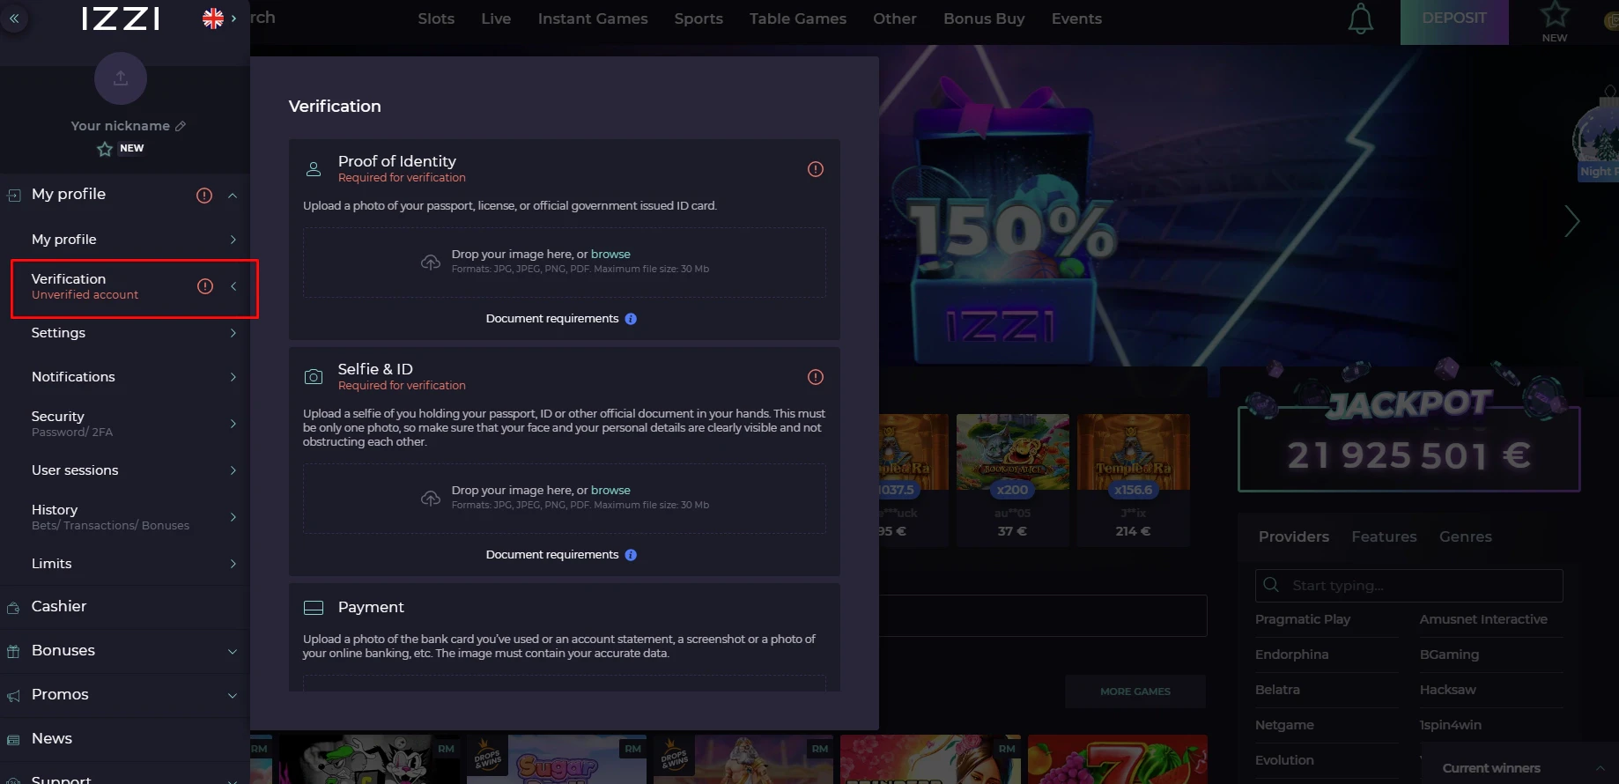Viewport: 1619px width, 784px height.
Task: Go to Instant Games
Action: coord(593,18)
